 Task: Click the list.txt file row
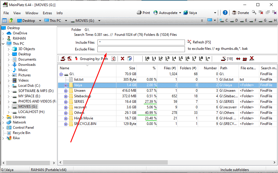click(x=167, y=80)
